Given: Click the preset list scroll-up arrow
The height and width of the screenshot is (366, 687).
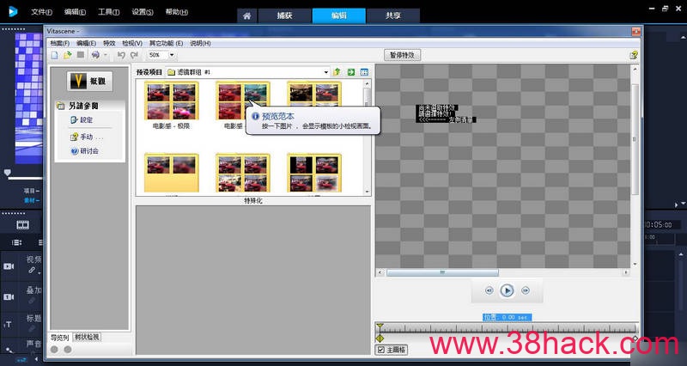Looking at the screenshot, I should 368,82.
